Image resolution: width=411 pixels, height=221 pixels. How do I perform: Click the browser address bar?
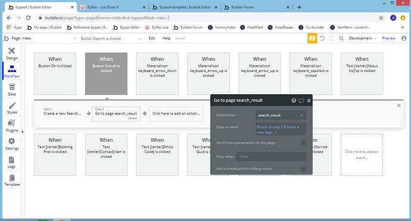[207, 18]
